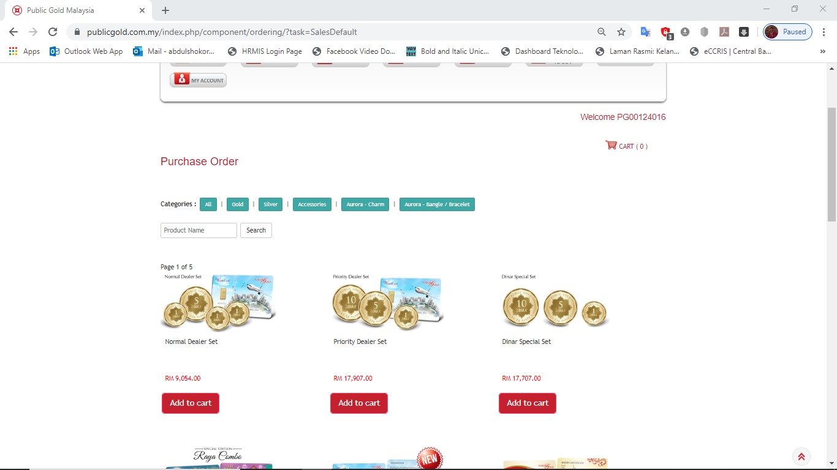Open the HRMIS Login Page bookmark
837x470 pixels.
(x=265, y=51)
